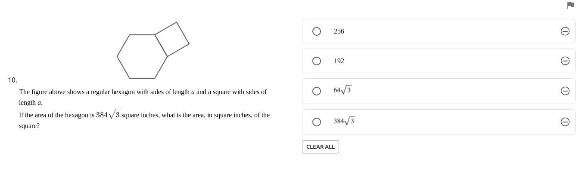The width and height of the screenshot is (576, 196).
Task: Click the words "square inches, what is the area"
Action: pos(163,115)
